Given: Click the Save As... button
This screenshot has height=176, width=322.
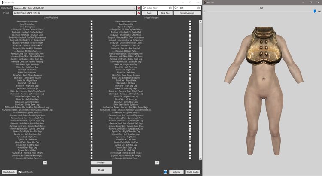Looking at the screenshot, I should [x=165, y=13].
